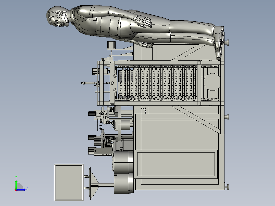Select the small ribbed motor on top of the machine
The height and width of the screenshot is (206, 275).
[111, 46]
